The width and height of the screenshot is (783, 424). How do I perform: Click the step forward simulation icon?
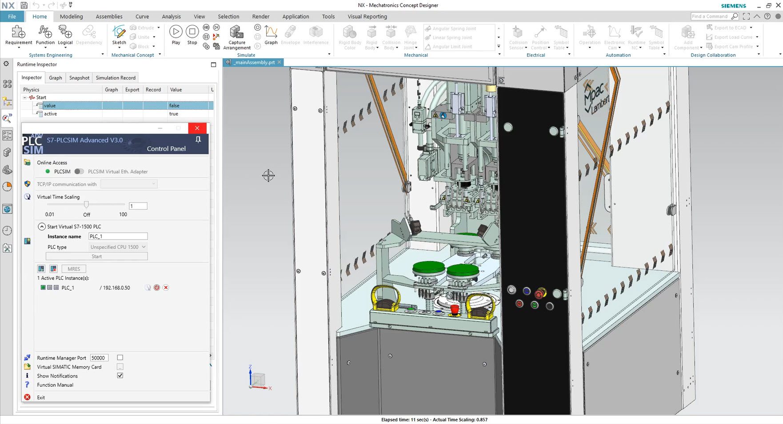pyautogui.click(x=216, y=27)
